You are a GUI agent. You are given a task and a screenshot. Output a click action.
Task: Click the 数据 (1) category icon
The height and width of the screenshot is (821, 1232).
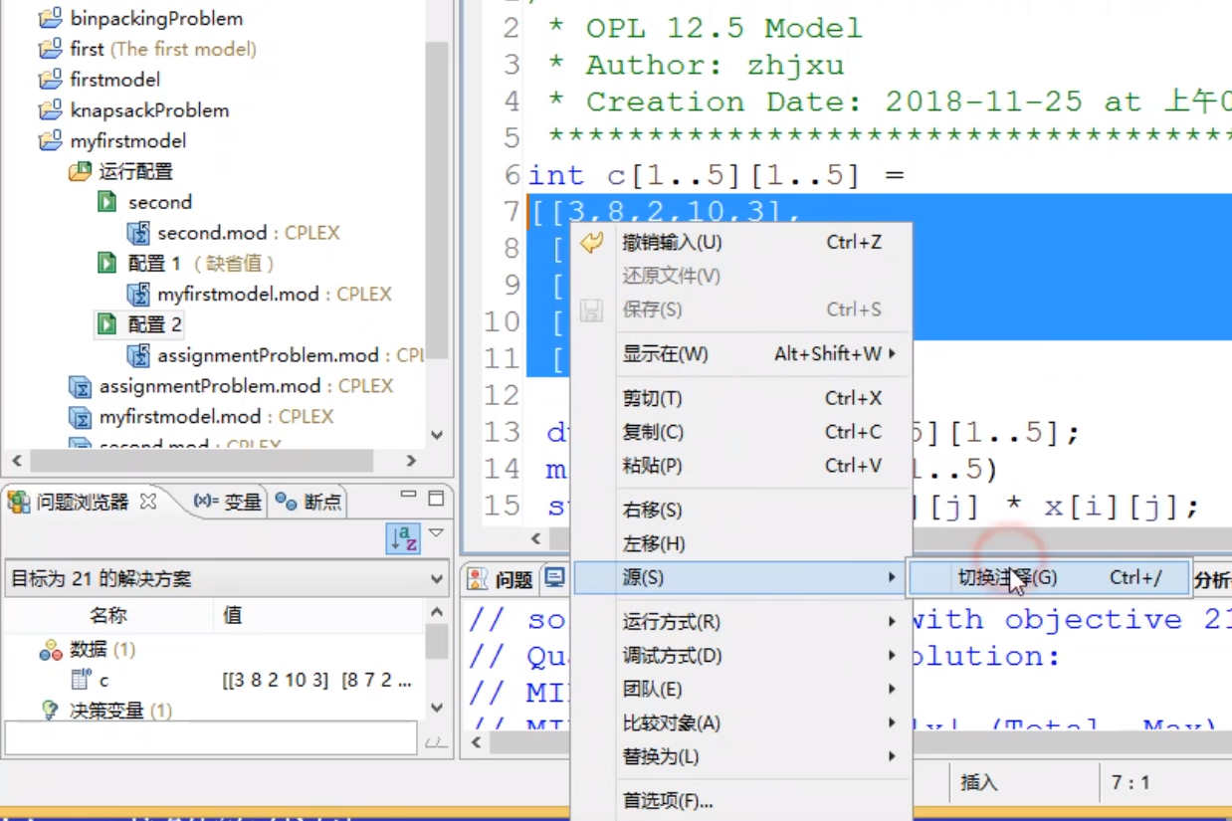[x=50, y=650]
